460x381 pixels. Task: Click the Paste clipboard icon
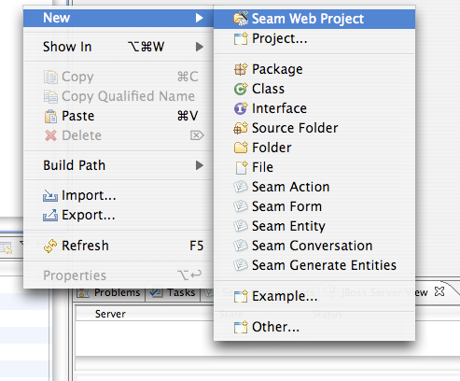50,117
